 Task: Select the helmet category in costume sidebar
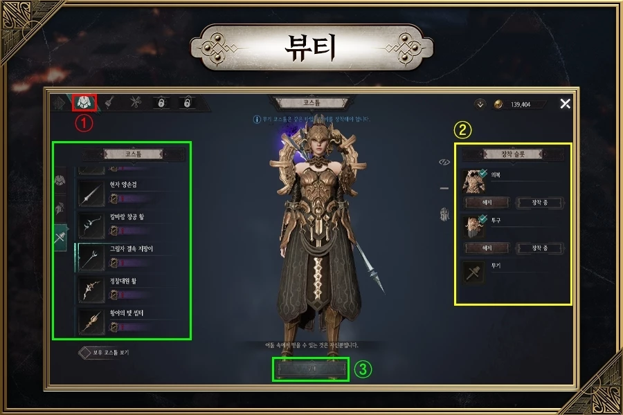[x=60, y=207]
